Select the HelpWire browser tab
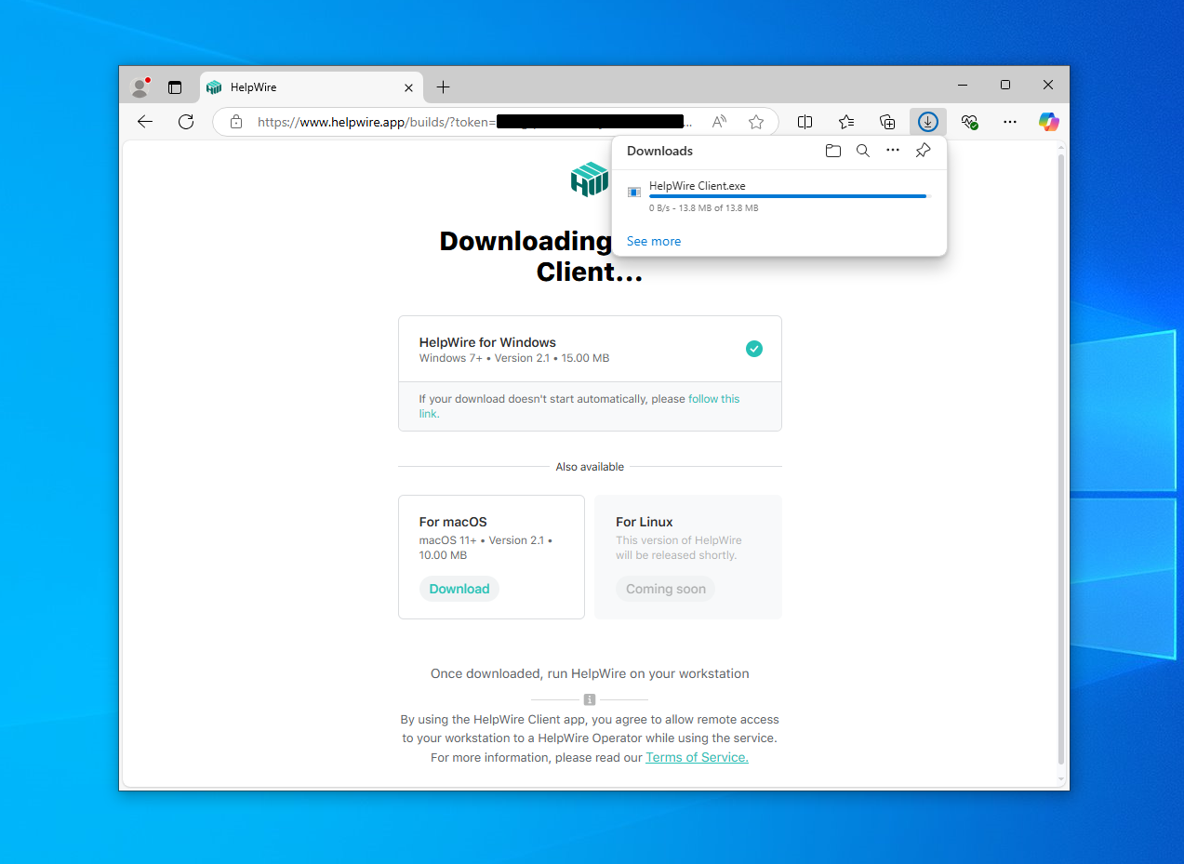 (x=311, y=87)
